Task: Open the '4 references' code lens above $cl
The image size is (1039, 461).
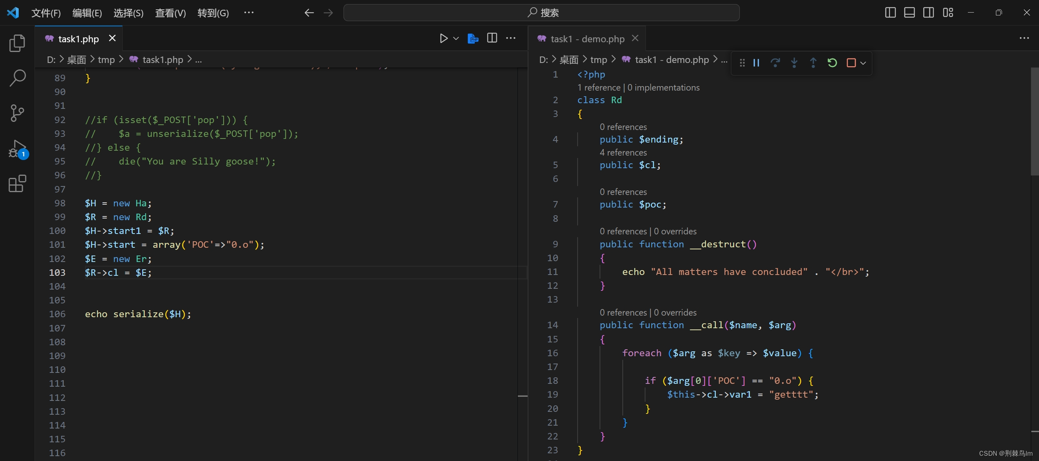Action: [623, 152]
